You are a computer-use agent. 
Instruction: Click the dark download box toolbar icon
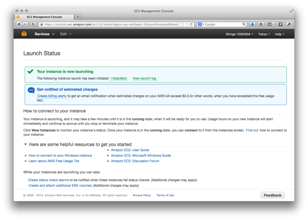tap(281, 24)
